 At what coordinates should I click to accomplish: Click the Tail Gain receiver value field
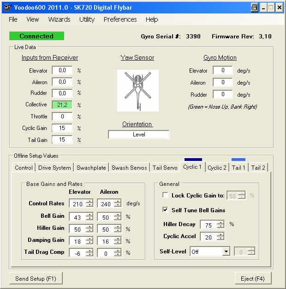62,140
